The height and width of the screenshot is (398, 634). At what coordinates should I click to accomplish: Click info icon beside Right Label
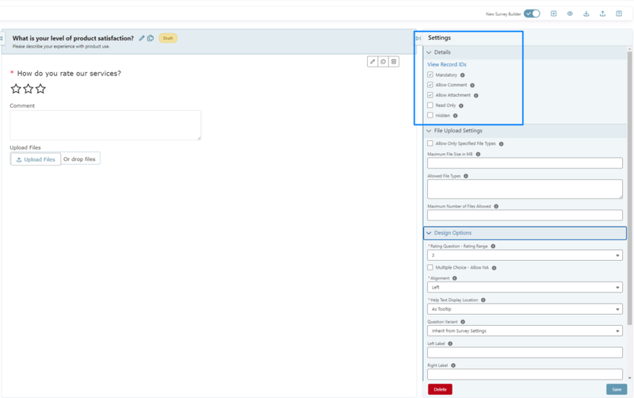pyautogui.click(x=453, y=365)
